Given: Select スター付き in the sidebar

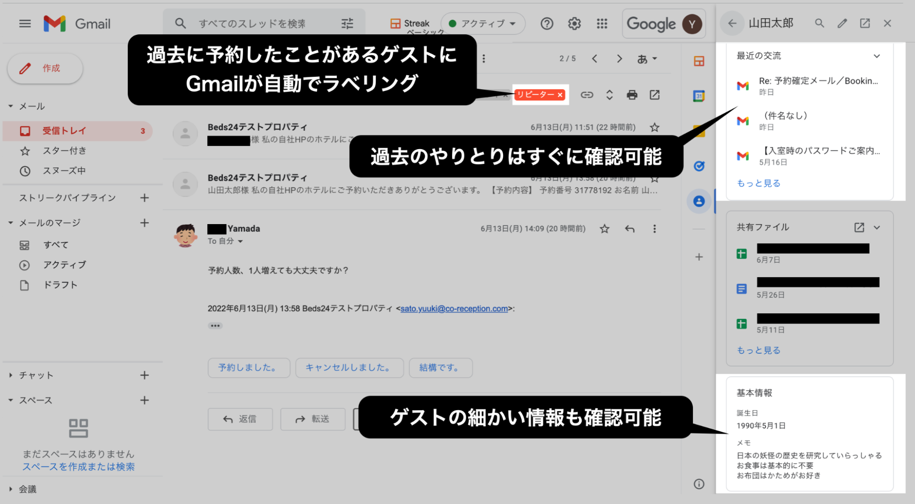Looking at the screenshot, I should tap(64, 151).
